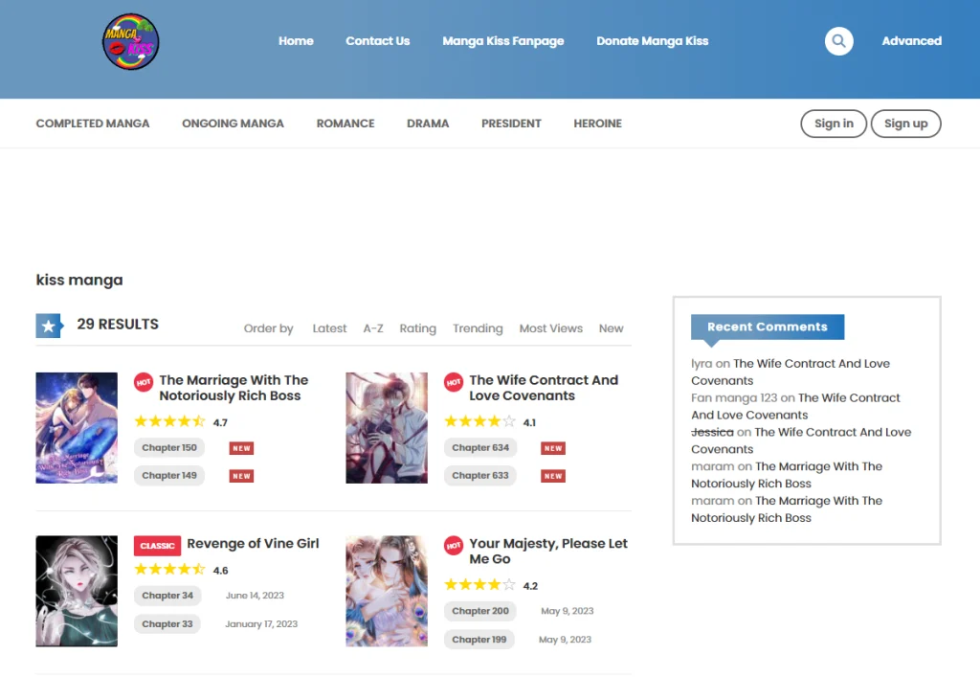Click HOT badge on Marriage With Rich Boss
Viewport: 980px width, 677px height.
click(144, 382)
